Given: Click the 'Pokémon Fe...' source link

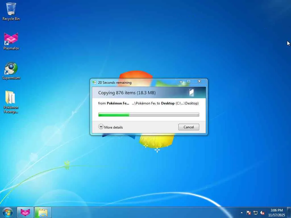Looking at the screenshot, I should click(x=118, y=103).
